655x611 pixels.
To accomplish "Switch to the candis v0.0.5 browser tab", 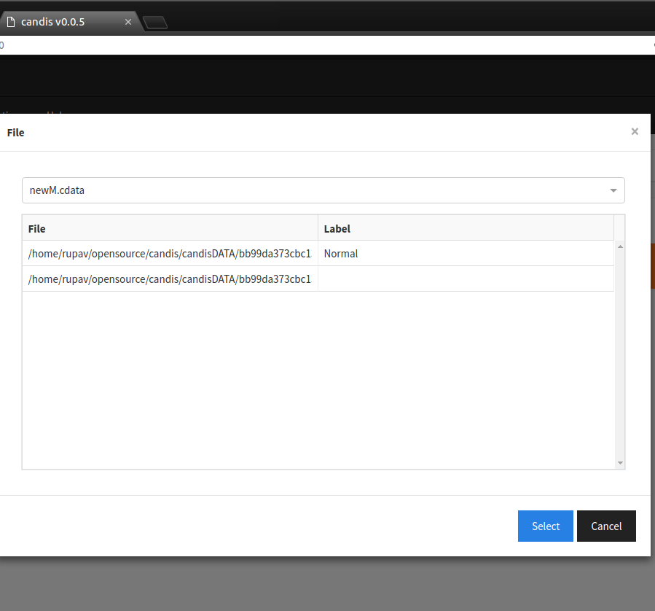I will pos(69,22).
